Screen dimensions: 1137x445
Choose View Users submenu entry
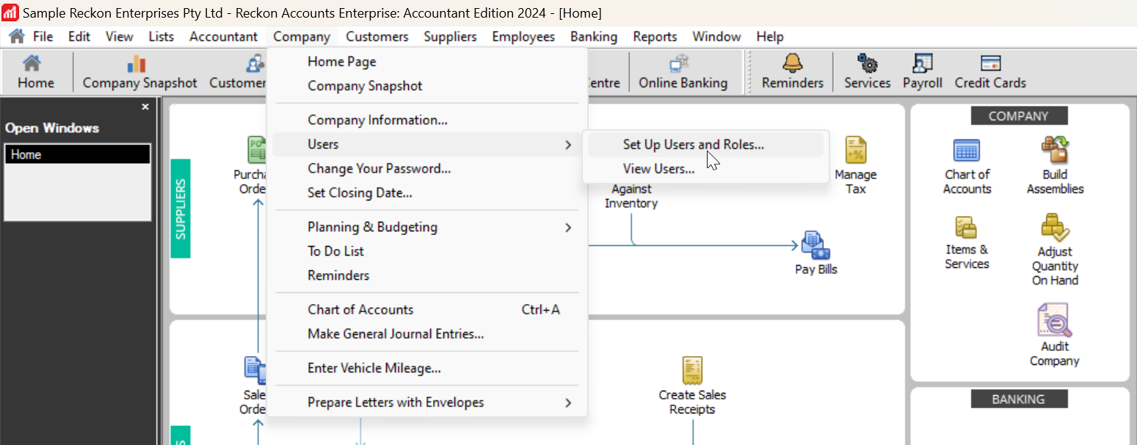[x=705, y=169]
